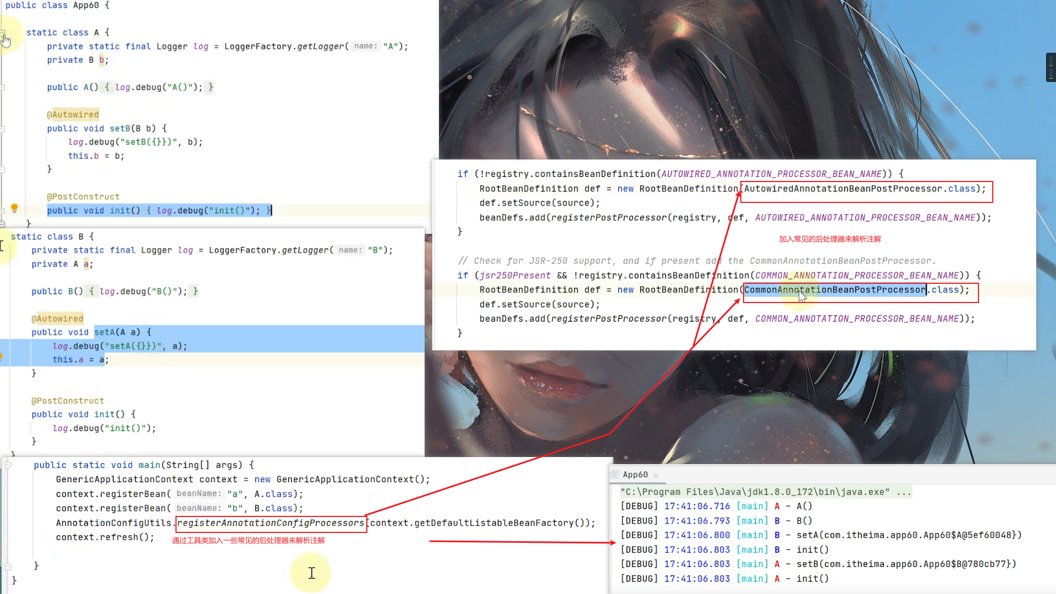Click the registerAnnotationConfigProcessors method call

pos(271,523)
